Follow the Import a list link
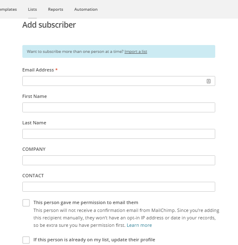 pos(136,52)
